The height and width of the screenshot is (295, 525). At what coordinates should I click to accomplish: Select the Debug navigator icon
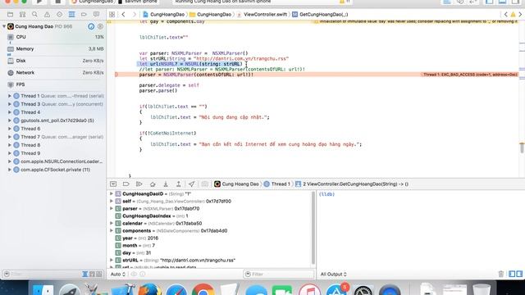coord(71,15)
